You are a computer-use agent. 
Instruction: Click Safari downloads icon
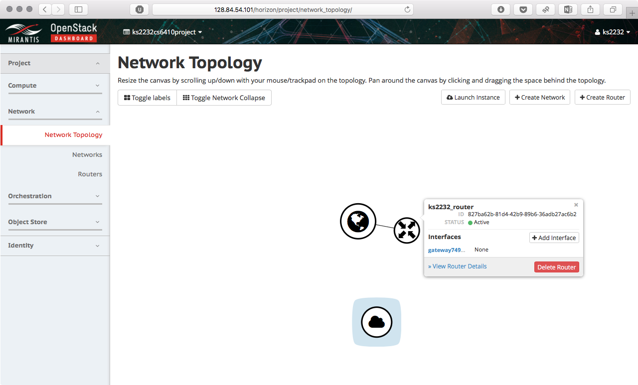[500, 9]
